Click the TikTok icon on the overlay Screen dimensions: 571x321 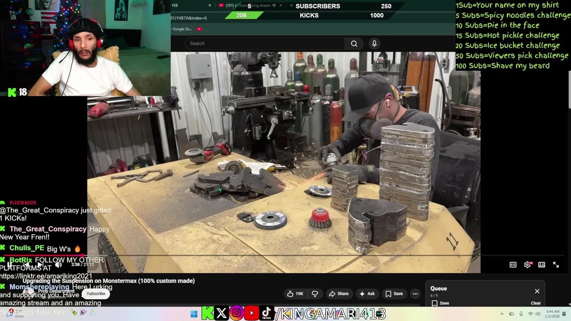[x=266, y=313]
